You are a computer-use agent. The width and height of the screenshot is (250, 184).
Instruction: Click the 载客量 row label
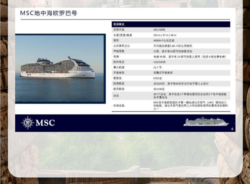click(118, 78)
